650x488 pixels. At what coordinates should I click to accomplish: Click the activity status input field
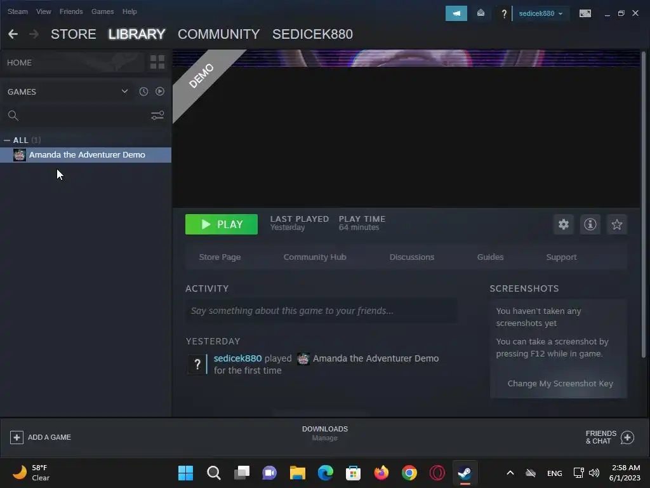pyautogui.click(x=321, y=310)
